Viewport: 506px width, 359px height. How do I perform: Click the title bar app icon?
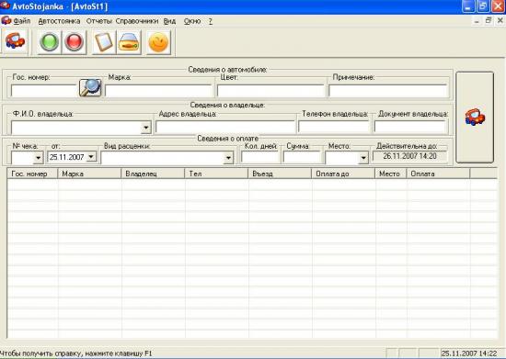click(x=6, y=6)
